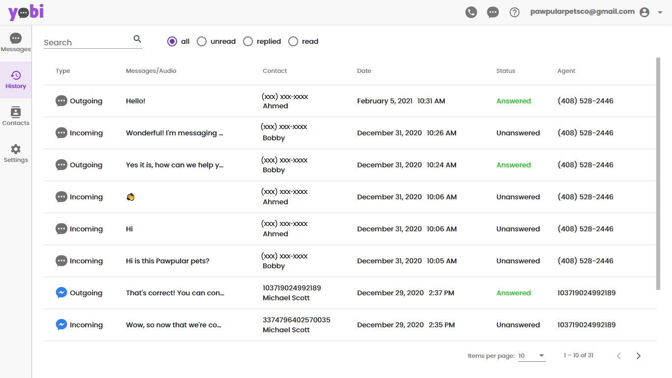The height and width of the screenshot is (378, 672).
Task: Click agent number in the 10:24 AM row
Action: click(585, 165)
